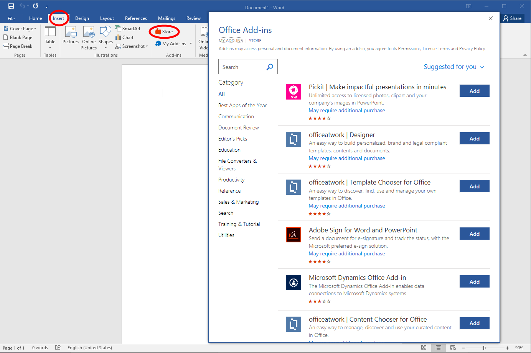This screenshot has height=353, width=531.
Task: Open the Customize Quick Access Toolbar arrow
Action: [x=46, y=7]
